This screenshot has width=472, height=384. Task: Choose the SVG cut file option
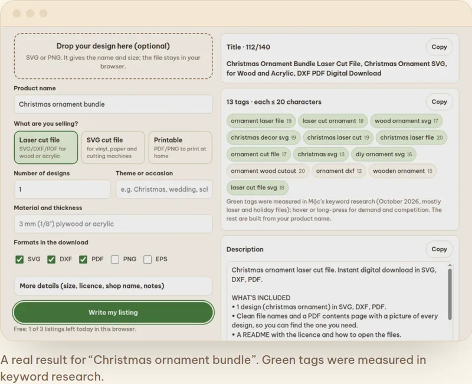coord(113,147)
